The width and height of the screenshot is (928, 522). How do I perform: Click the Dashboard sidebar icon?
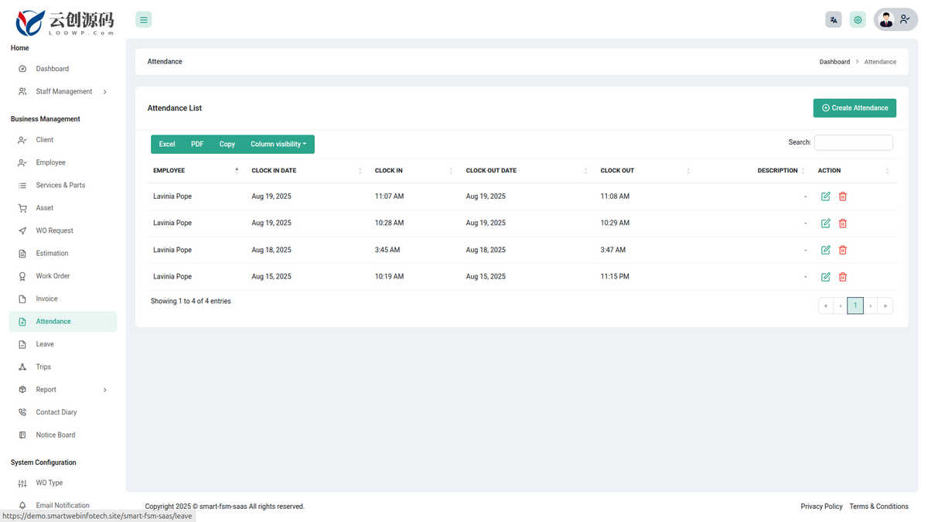[22, 69]
